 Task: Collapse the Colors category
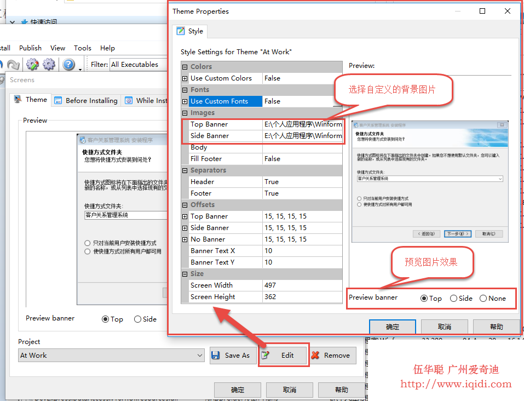click(185, 67)
